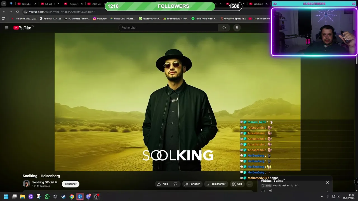The width and height of the screenshot is (358, 201).
Task: Open File Explorer from the taskbar
Action: pos(23,197)
